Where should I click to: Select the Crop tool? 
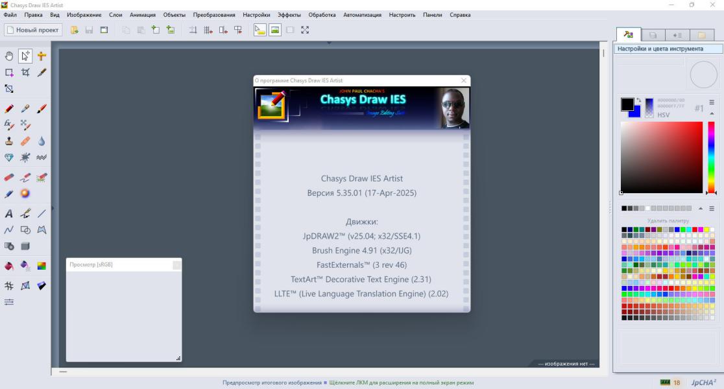25,73
